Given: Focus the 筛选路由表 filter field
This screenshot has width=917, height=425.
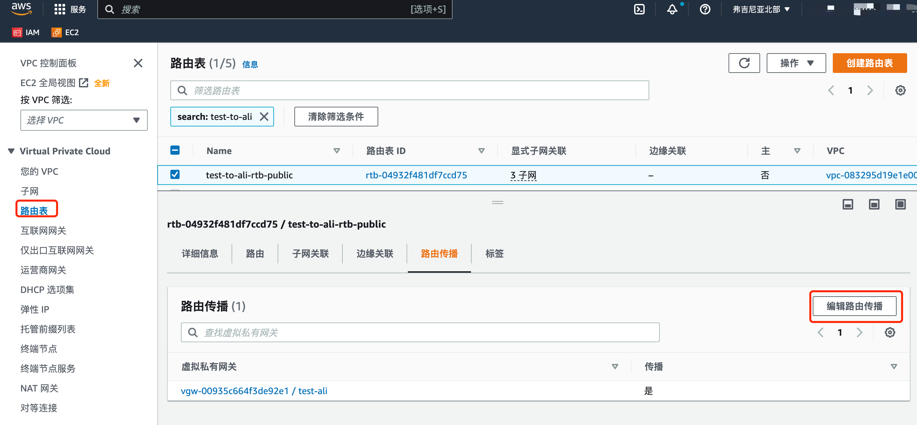Looking at the screenshot, I should pos(409,90).
